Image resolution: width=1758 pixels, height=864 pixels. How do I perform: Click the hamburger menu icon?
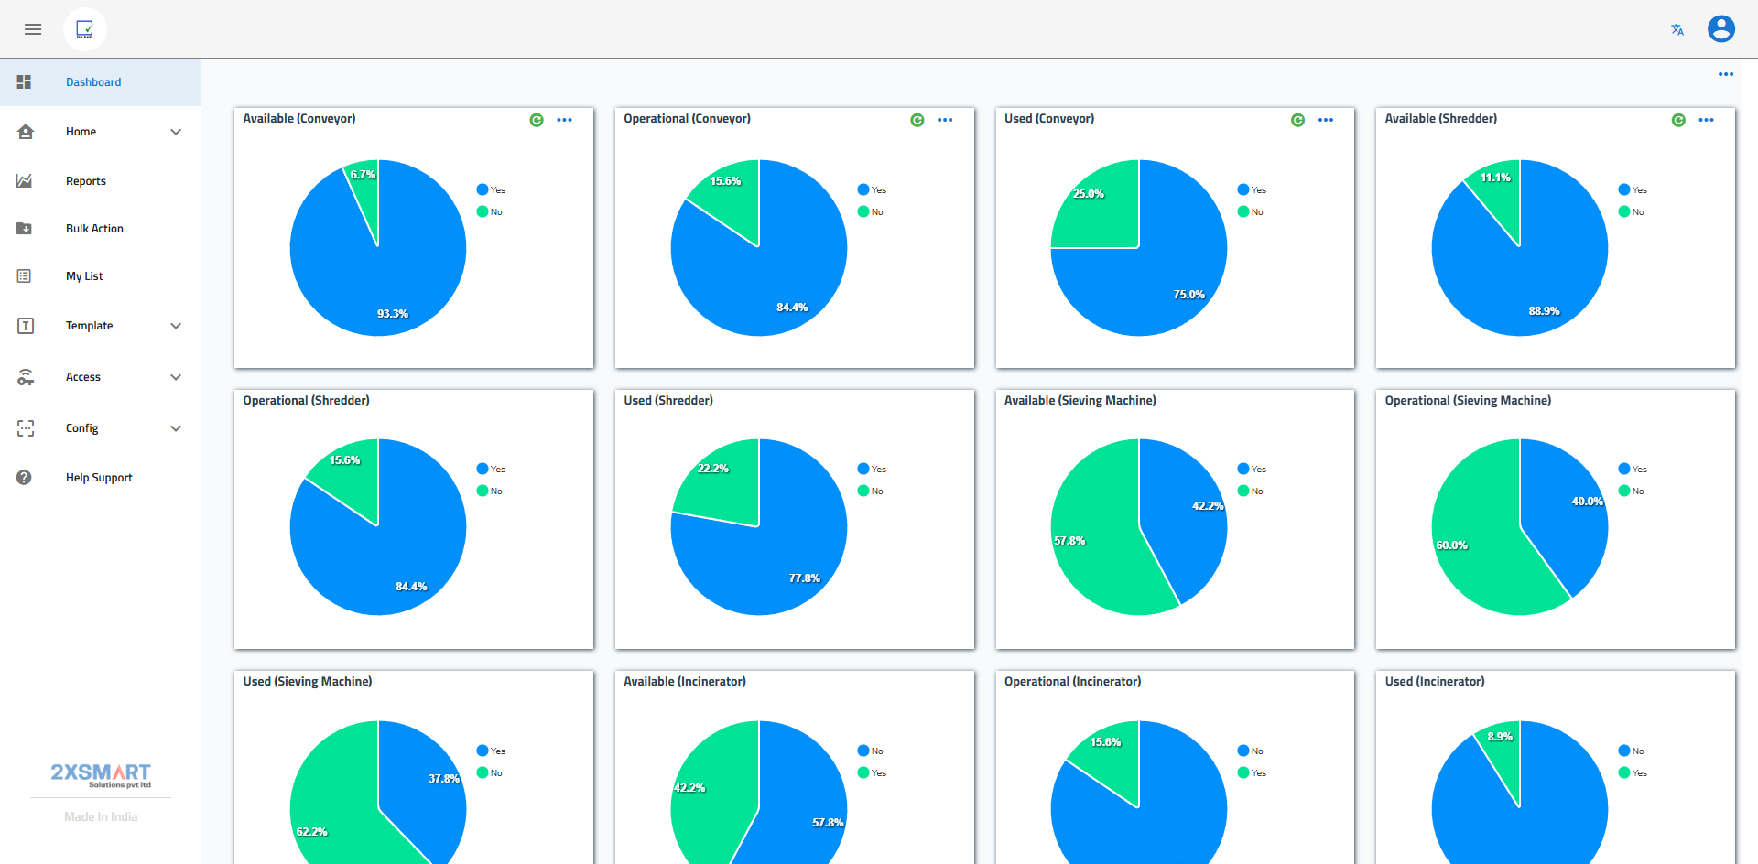[x=33, y=29]
